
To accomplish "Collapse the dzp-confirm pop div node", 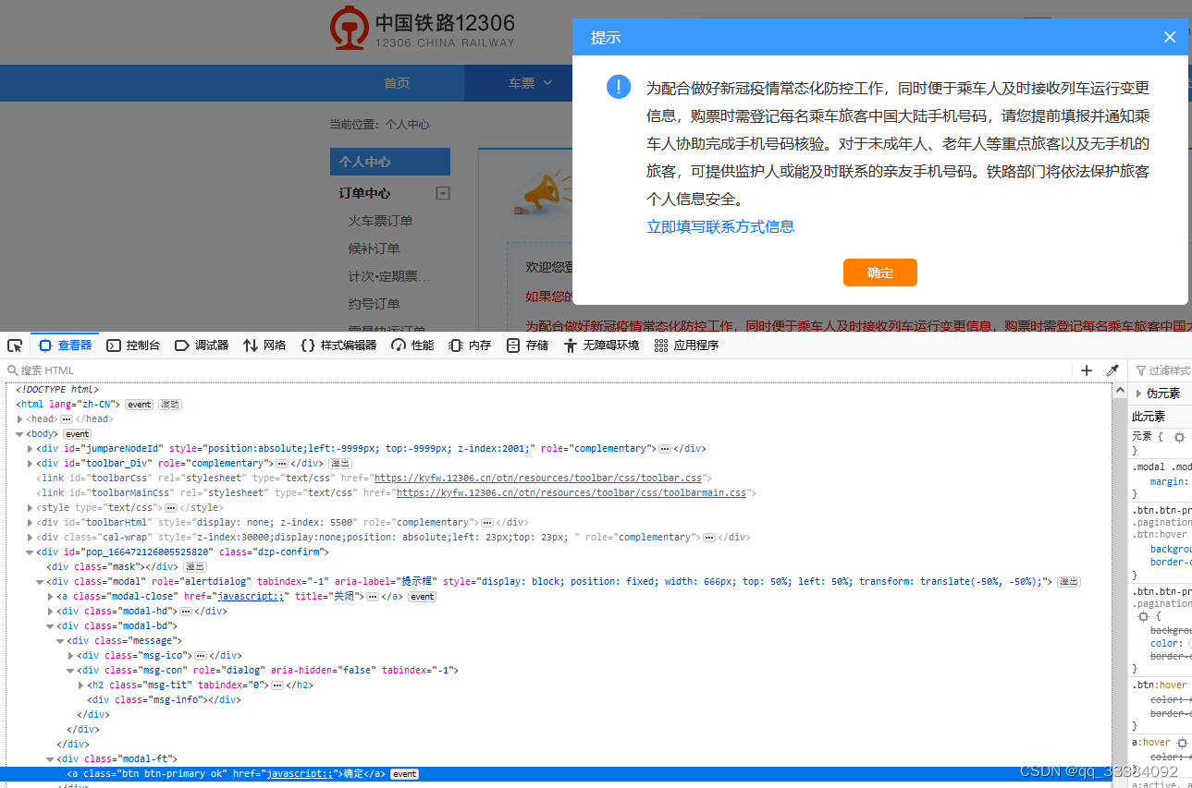I will 30,552.
